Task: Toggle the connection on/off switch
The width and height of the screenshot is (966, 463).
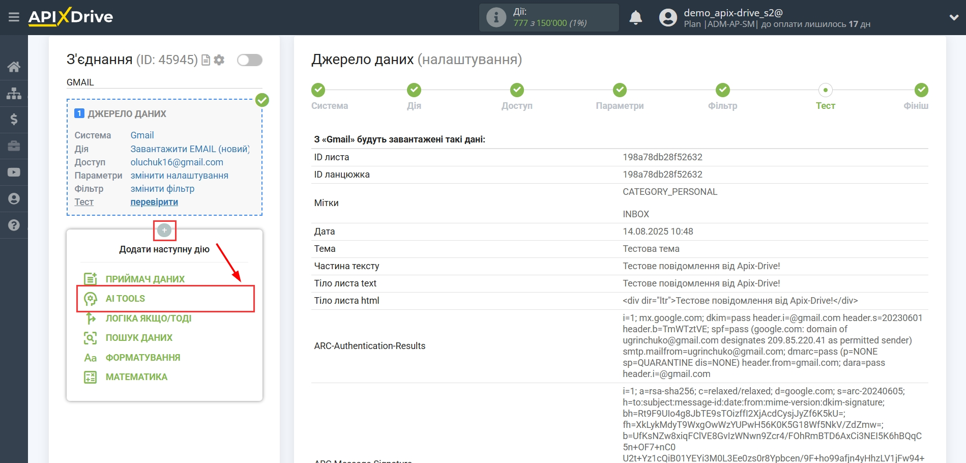Action: click(x=250, y=60)
